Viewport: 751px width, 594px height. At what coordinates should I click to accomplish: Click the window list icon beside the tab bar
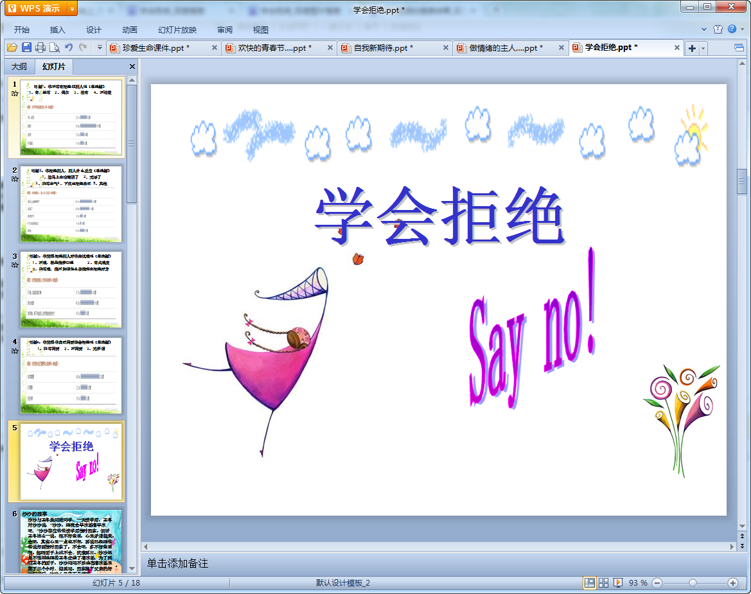tap(739, 48)
